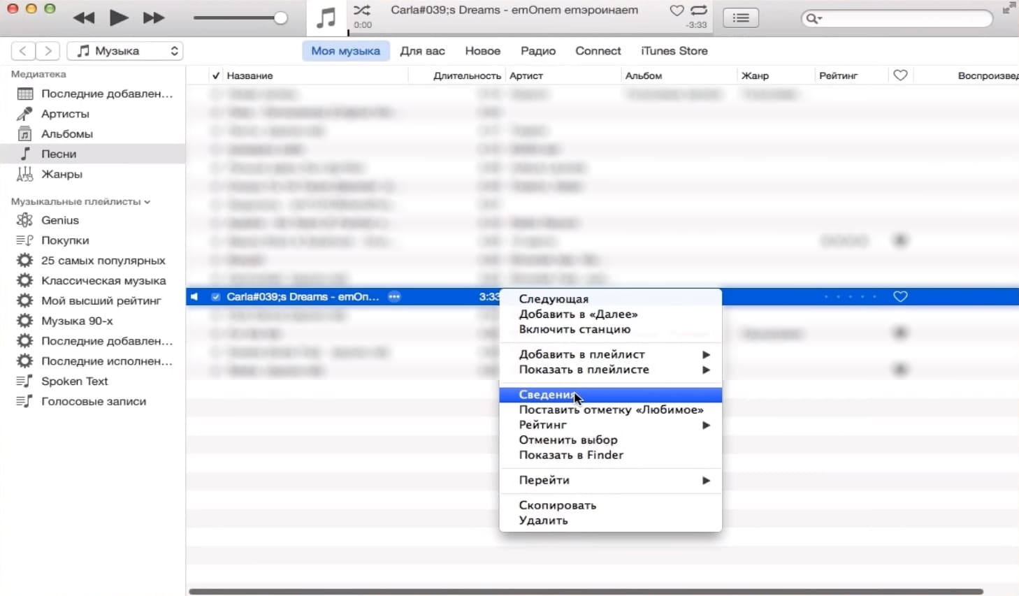Click the search field

coord(897,18)
